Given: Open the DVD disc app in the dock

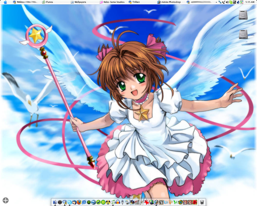Looking at the screenshot, I should (x=127, y=202).
